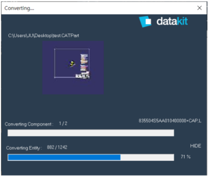This screenshot has width=209, height=176.
Task: Click the blue Datakit cube logo icon
Action: pyautogui.click(x=145, y=22)
